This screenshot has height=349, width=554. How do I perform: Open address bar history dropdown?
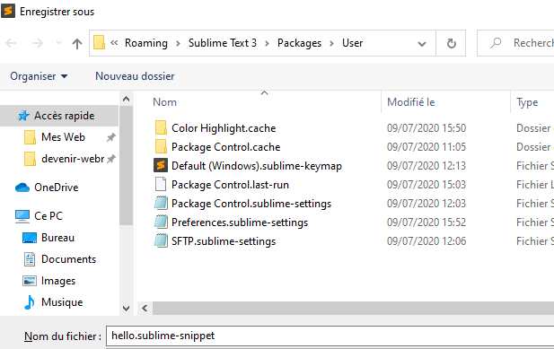pyautogui.click(x=421, y=44)
